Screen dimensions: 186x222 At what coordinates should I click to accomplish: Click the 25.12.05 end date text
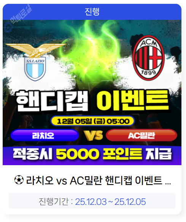[130, 202]
